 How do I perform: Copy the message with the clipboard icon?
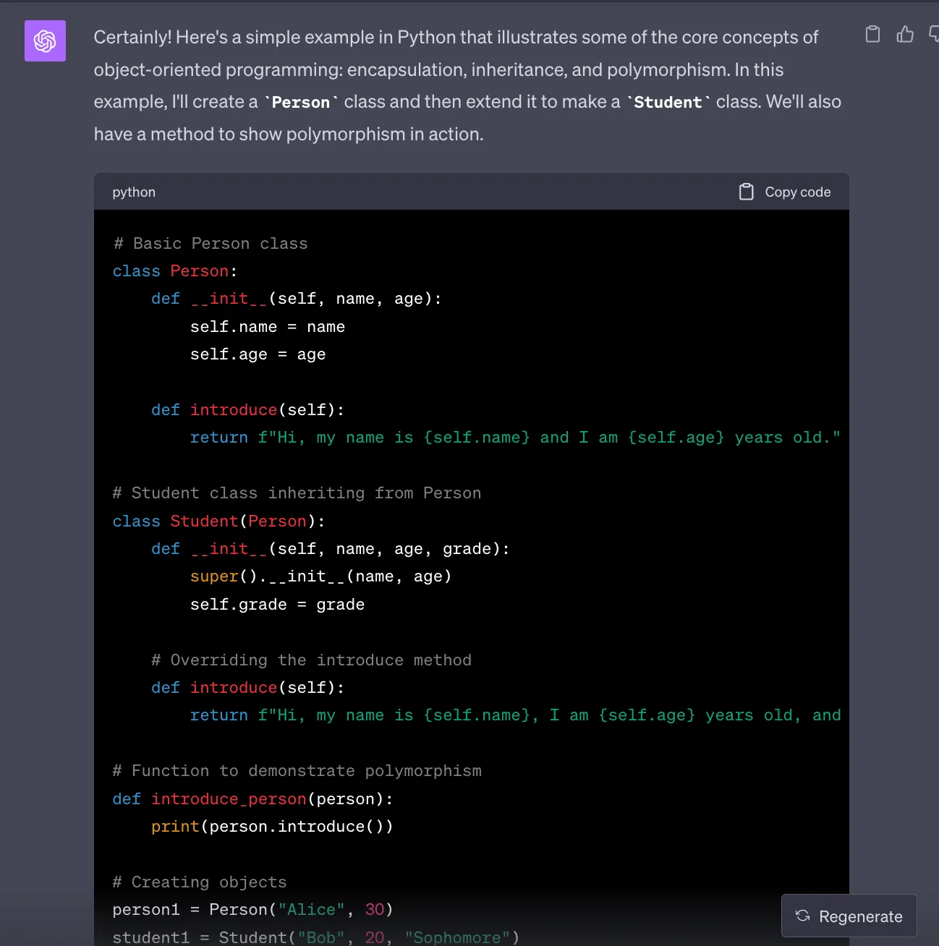point(873,34)
